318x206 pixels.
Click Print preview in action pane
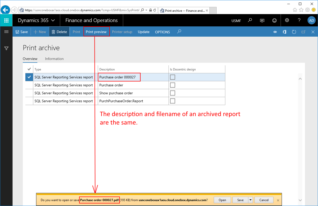click(96, 32)
